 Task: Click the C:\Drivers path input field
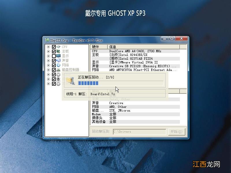tap(139, 131)
